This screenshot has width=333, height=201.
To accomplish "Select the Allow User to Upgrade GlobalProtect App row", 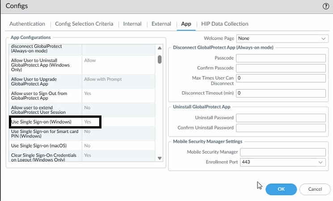I will pyautogui.click(x=82, y=81).
